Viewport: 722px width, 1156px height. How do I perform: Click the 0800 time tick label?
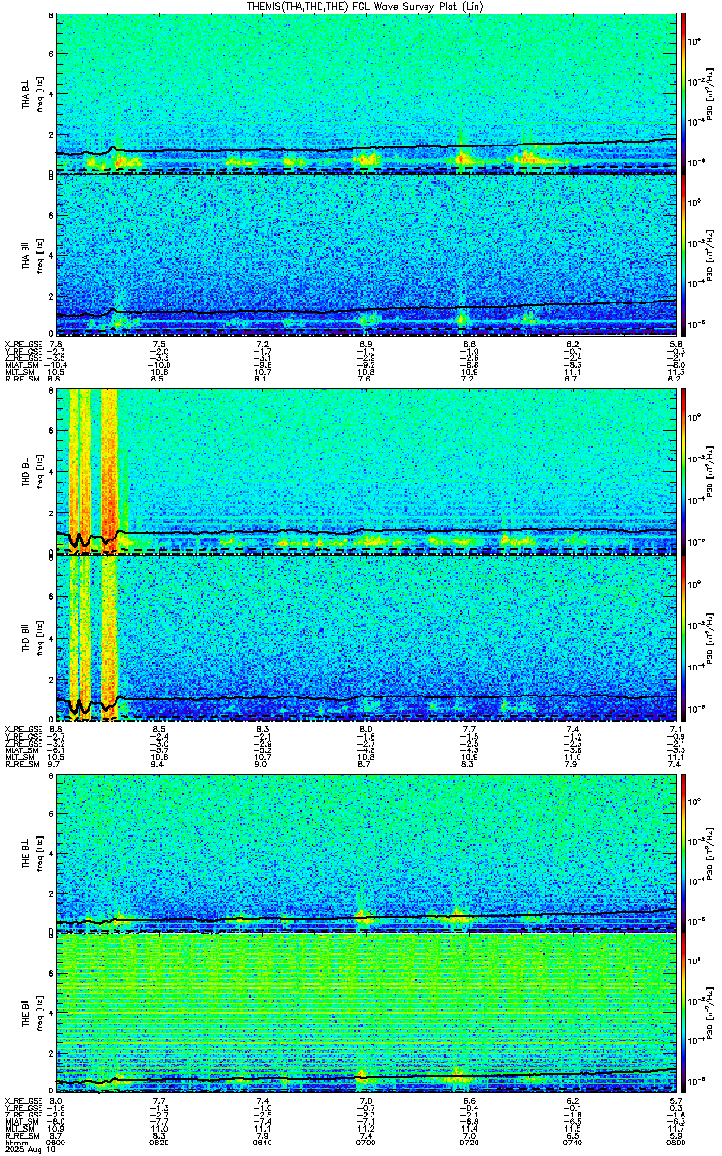click(x=676, y=1143)
